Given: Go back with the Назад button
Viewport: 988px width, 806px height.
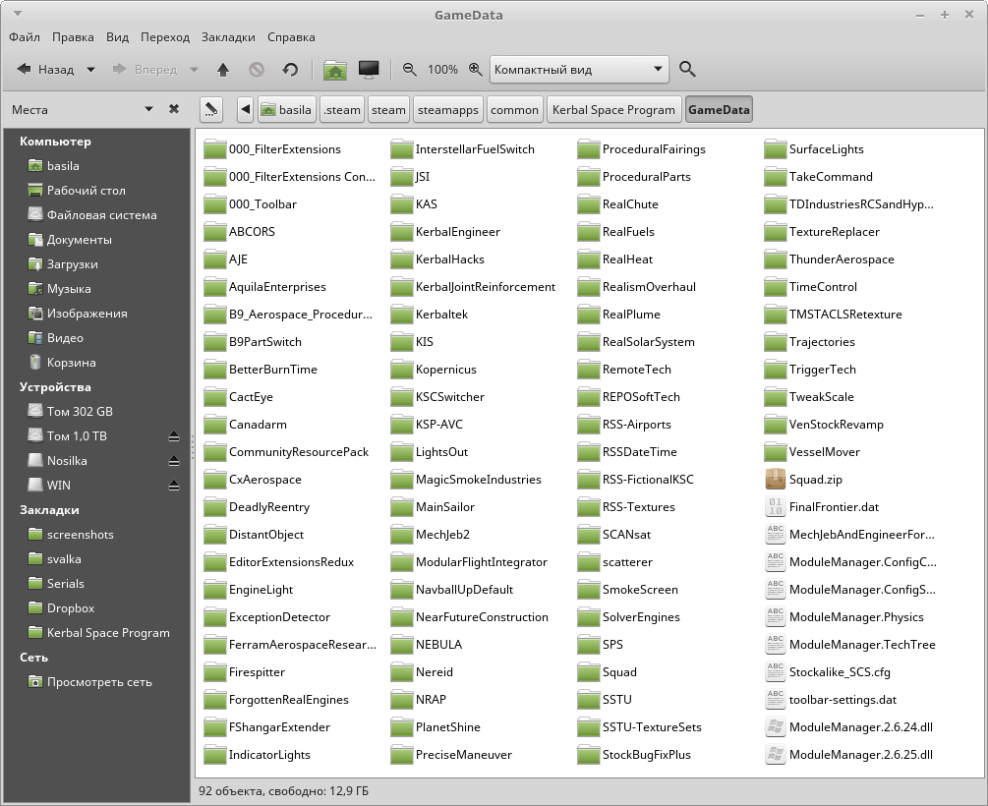Looking at the screenshot, I should click(46, 70).
